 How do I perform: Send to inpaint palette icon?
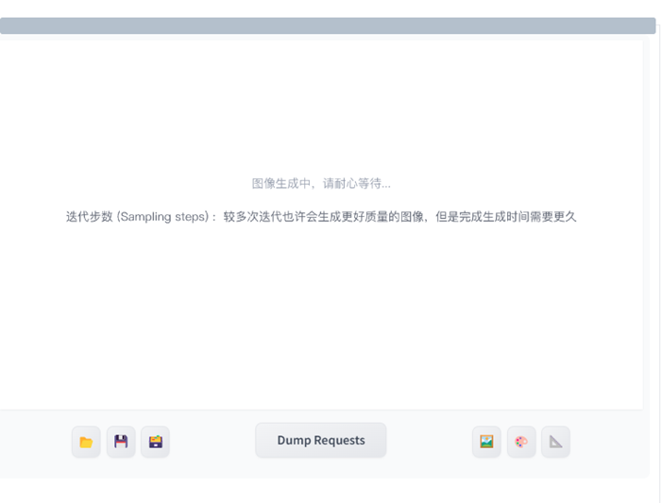click(521, 442)
